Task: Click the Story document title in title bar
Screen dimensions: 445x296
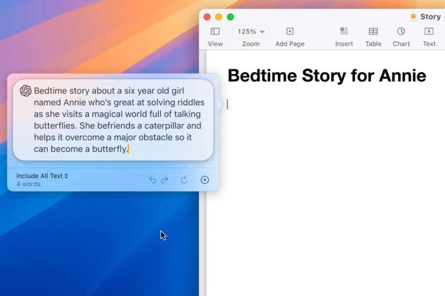Action: (x=430, y=17)
